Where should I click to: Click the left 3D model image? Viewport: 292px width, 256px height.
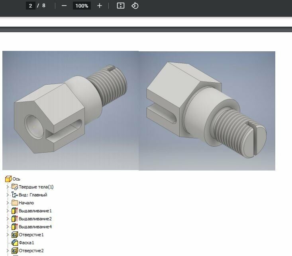71,111
